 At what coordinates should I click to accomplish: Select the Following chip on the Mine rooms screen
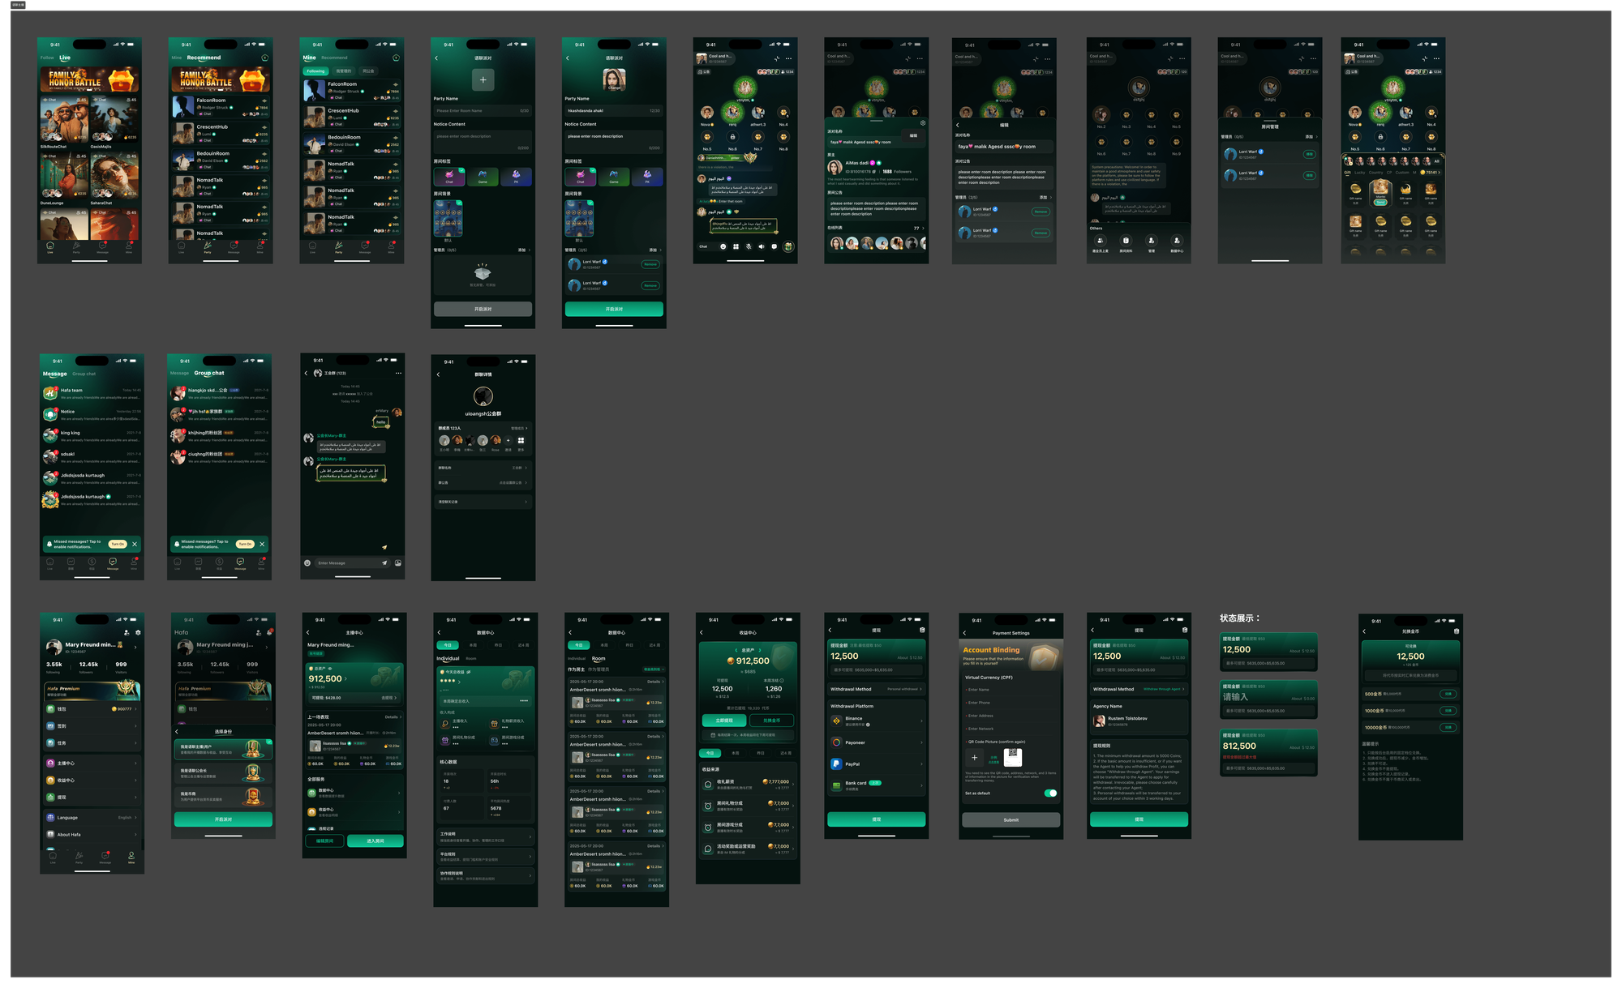pos(315,71)
